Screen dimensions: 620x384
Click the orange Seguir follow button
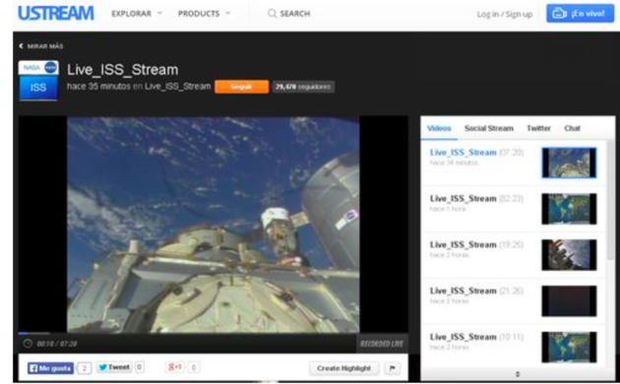tap(241, 86)
